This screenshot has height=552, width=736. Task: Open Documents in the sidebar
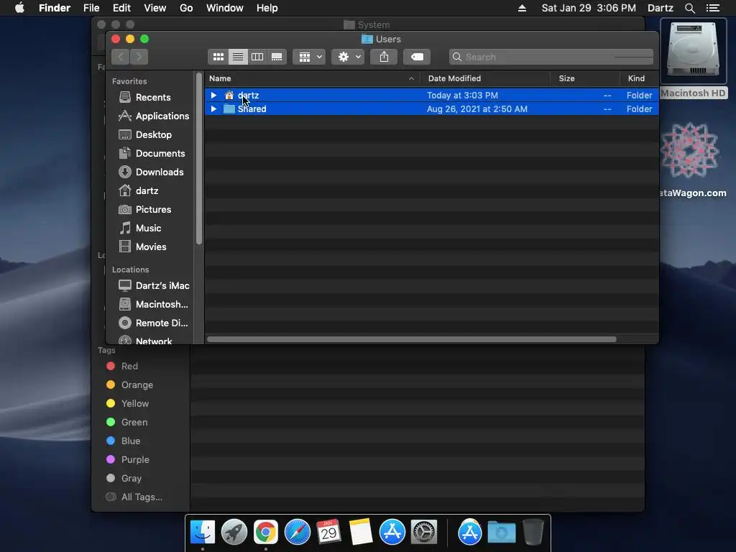pyautogui.click(x=152, y=154)
